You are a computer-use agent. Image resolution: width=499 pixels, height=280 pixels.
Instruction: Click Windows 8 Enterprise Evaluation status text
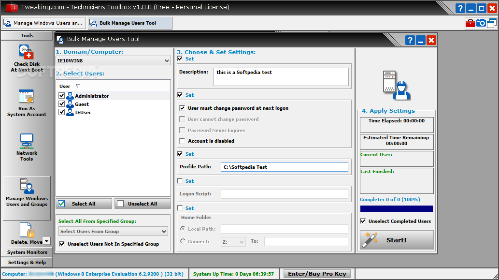pyautogui.click(x=119, y=274)
